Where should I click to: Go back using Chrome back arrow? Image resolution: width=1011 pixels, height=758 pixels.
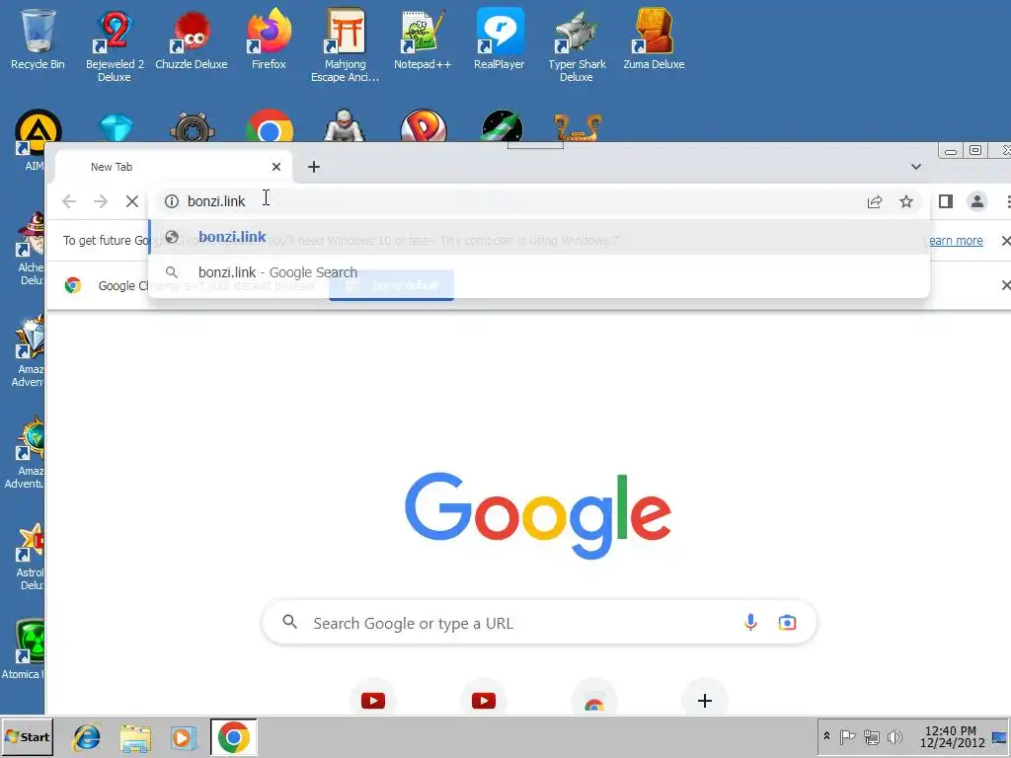coord(69,201)
